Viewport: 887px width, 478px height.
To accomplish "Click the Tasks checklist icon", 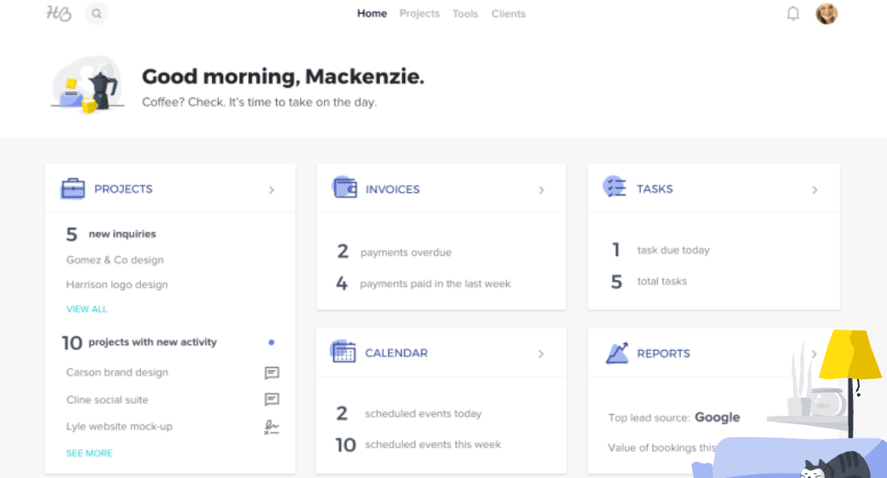I will (x=614, y=188).
